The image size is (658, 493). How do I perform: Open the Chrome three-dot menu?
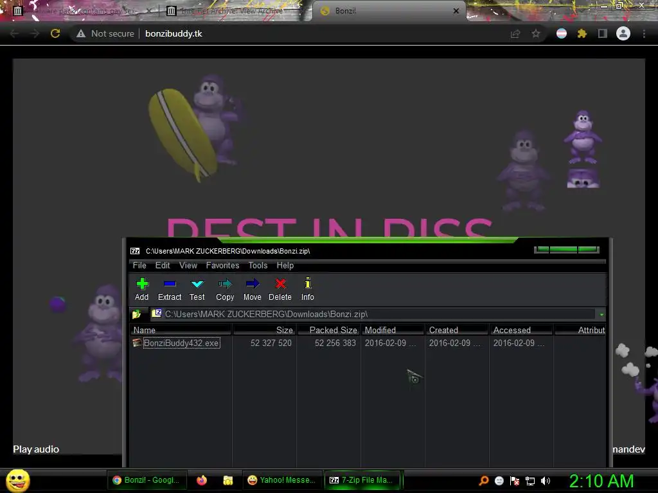[x=644, y=33]
